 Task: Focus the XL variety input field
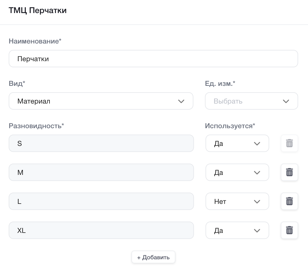pos(101,230)
